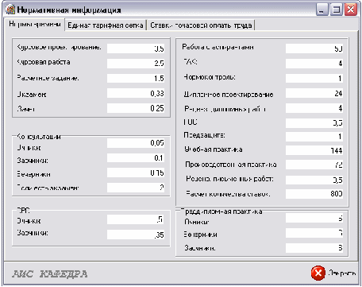Screen dimensions: 362x287
Task: Click the Курсовая работа label
Action: (44, 62)
